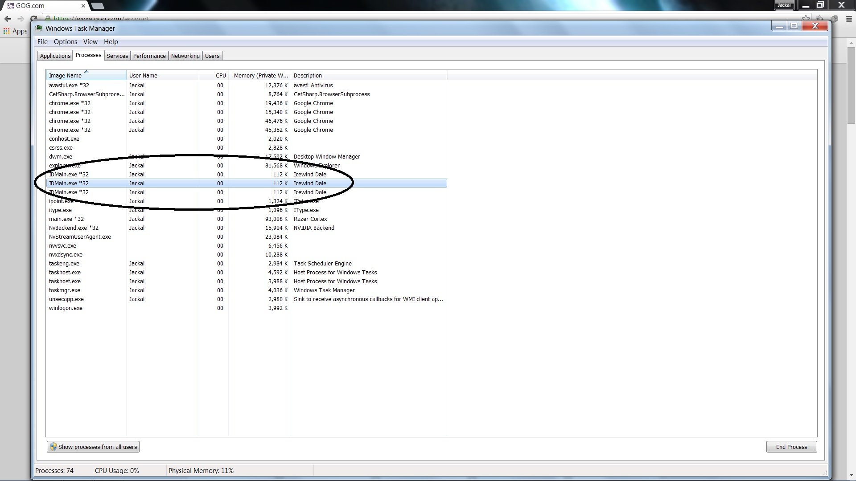Select chrome.exe with 19,436 K memory
This screenshot has width=856, height=481.
click(246, 103)
